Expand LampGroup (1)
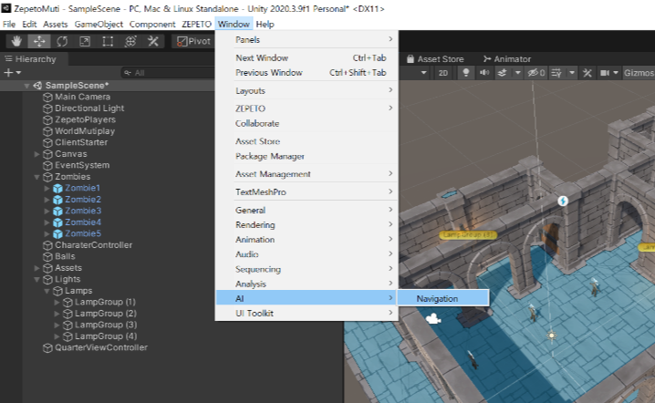Screen dimensions: 655x403 57,303
